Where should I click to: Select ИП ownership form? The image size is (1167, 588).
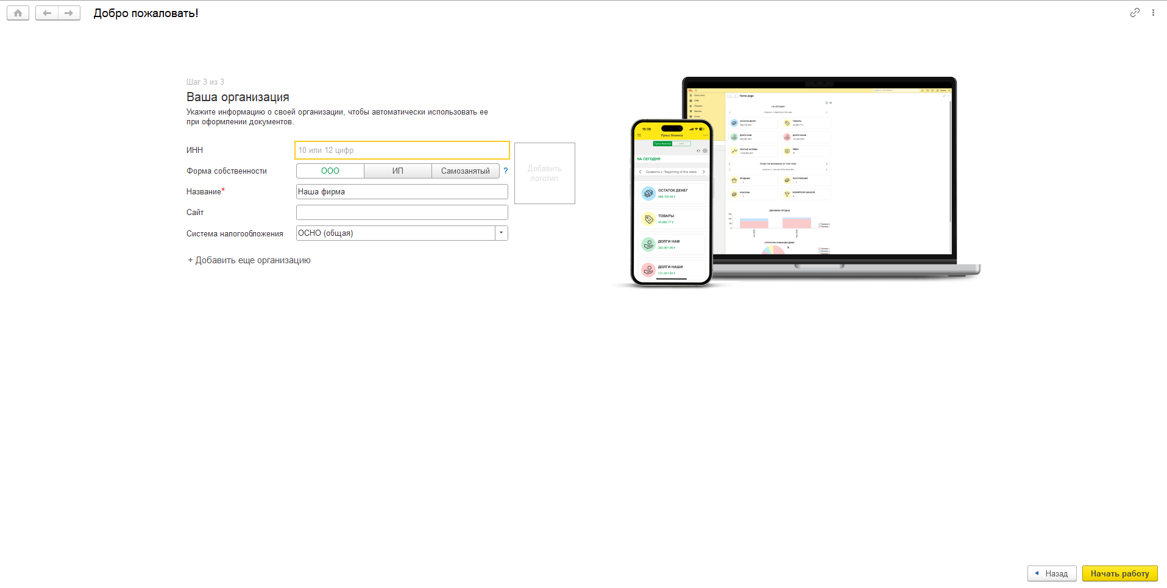pos(398,171)
